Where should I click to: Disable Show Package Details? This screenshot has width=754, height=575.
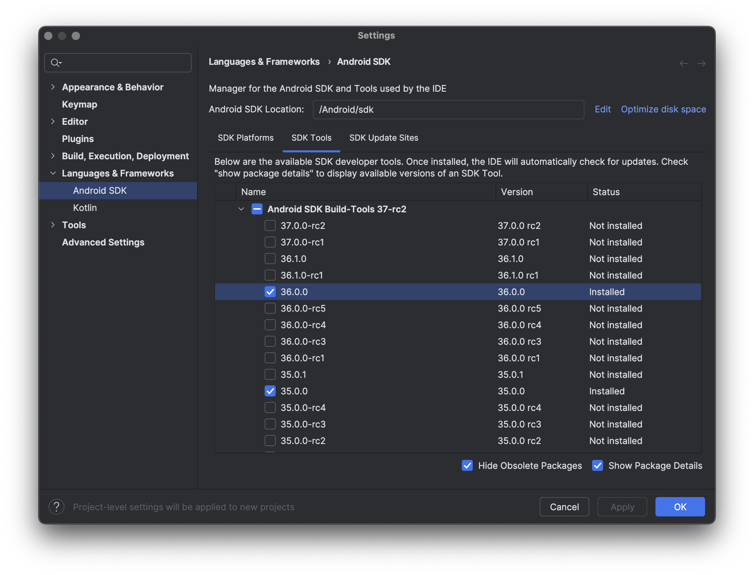point(597,465)
